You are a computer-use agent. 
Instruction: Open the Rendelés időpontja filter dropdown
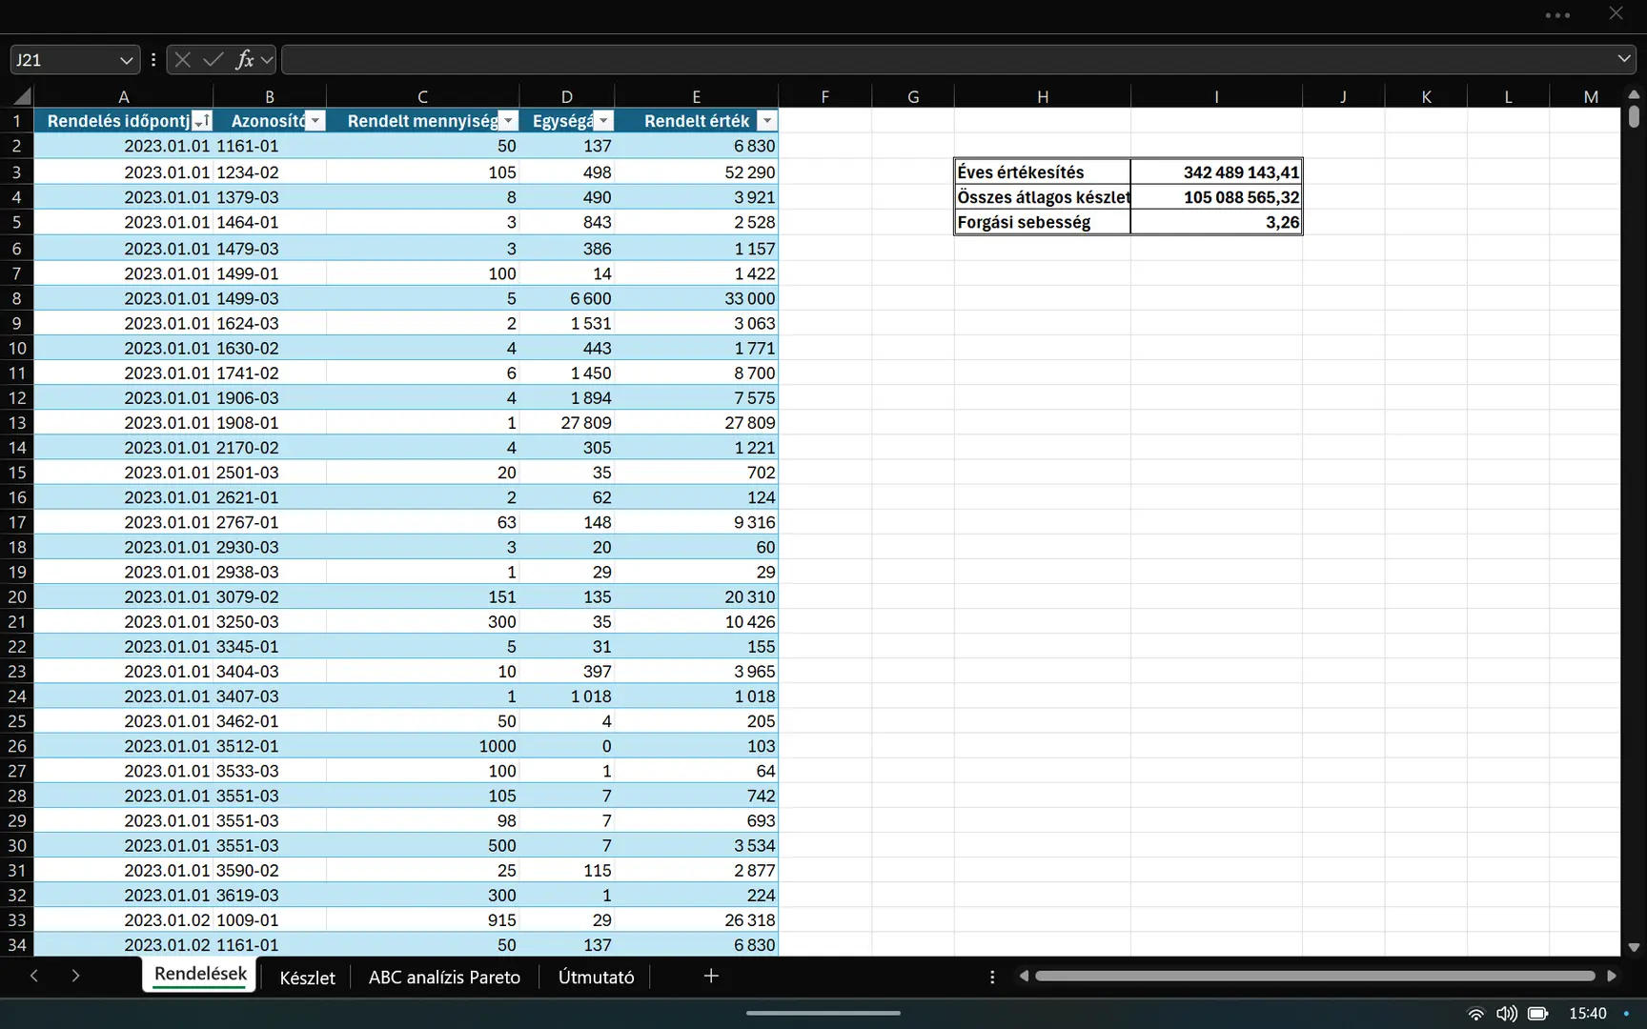pos(201,121)
